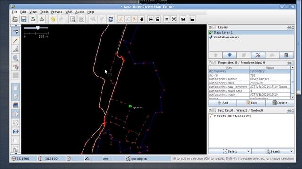
Task: Toggle Validation errors layer checkmark
Action: coord(210,37)
